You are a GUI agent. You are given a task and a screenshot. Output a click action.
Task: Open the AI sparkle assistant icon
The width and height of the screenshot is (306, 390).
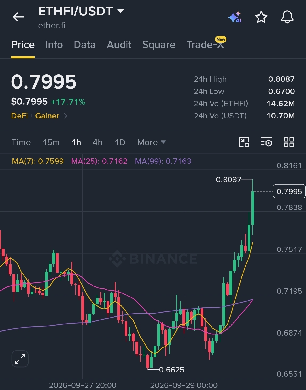(x=235, y=17)
